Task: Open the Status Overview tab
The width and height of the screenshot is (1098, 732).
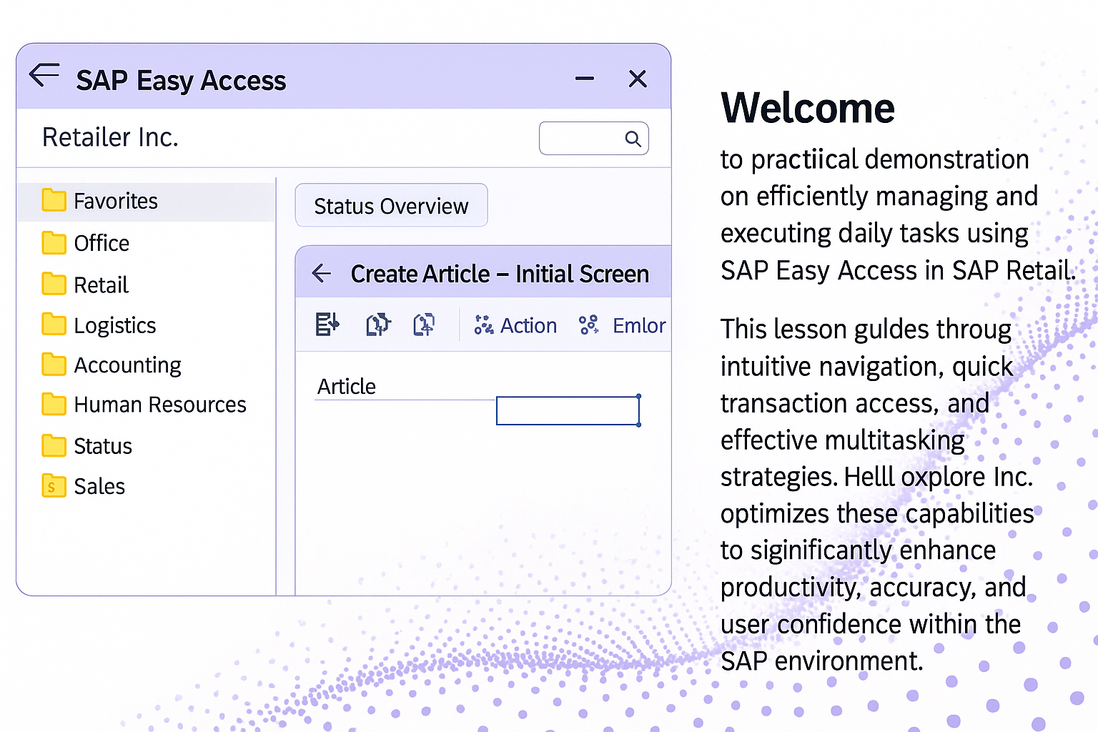Action: pos(391,206)
